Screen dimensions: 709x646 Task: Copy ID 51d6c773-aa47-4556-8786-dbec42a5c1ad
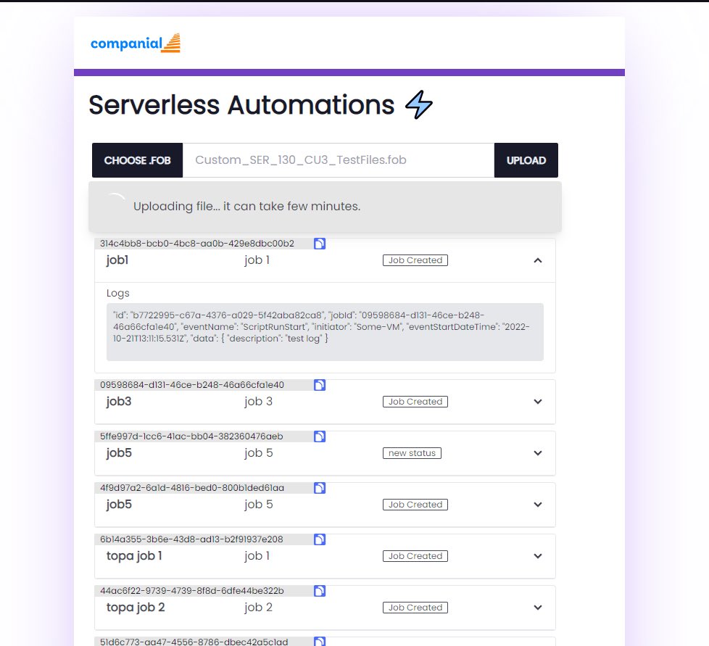[320, 642]
